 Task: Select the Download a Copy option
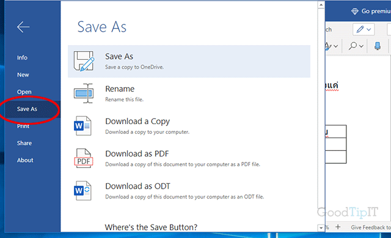pyautogui.click(x=189, y=126)
